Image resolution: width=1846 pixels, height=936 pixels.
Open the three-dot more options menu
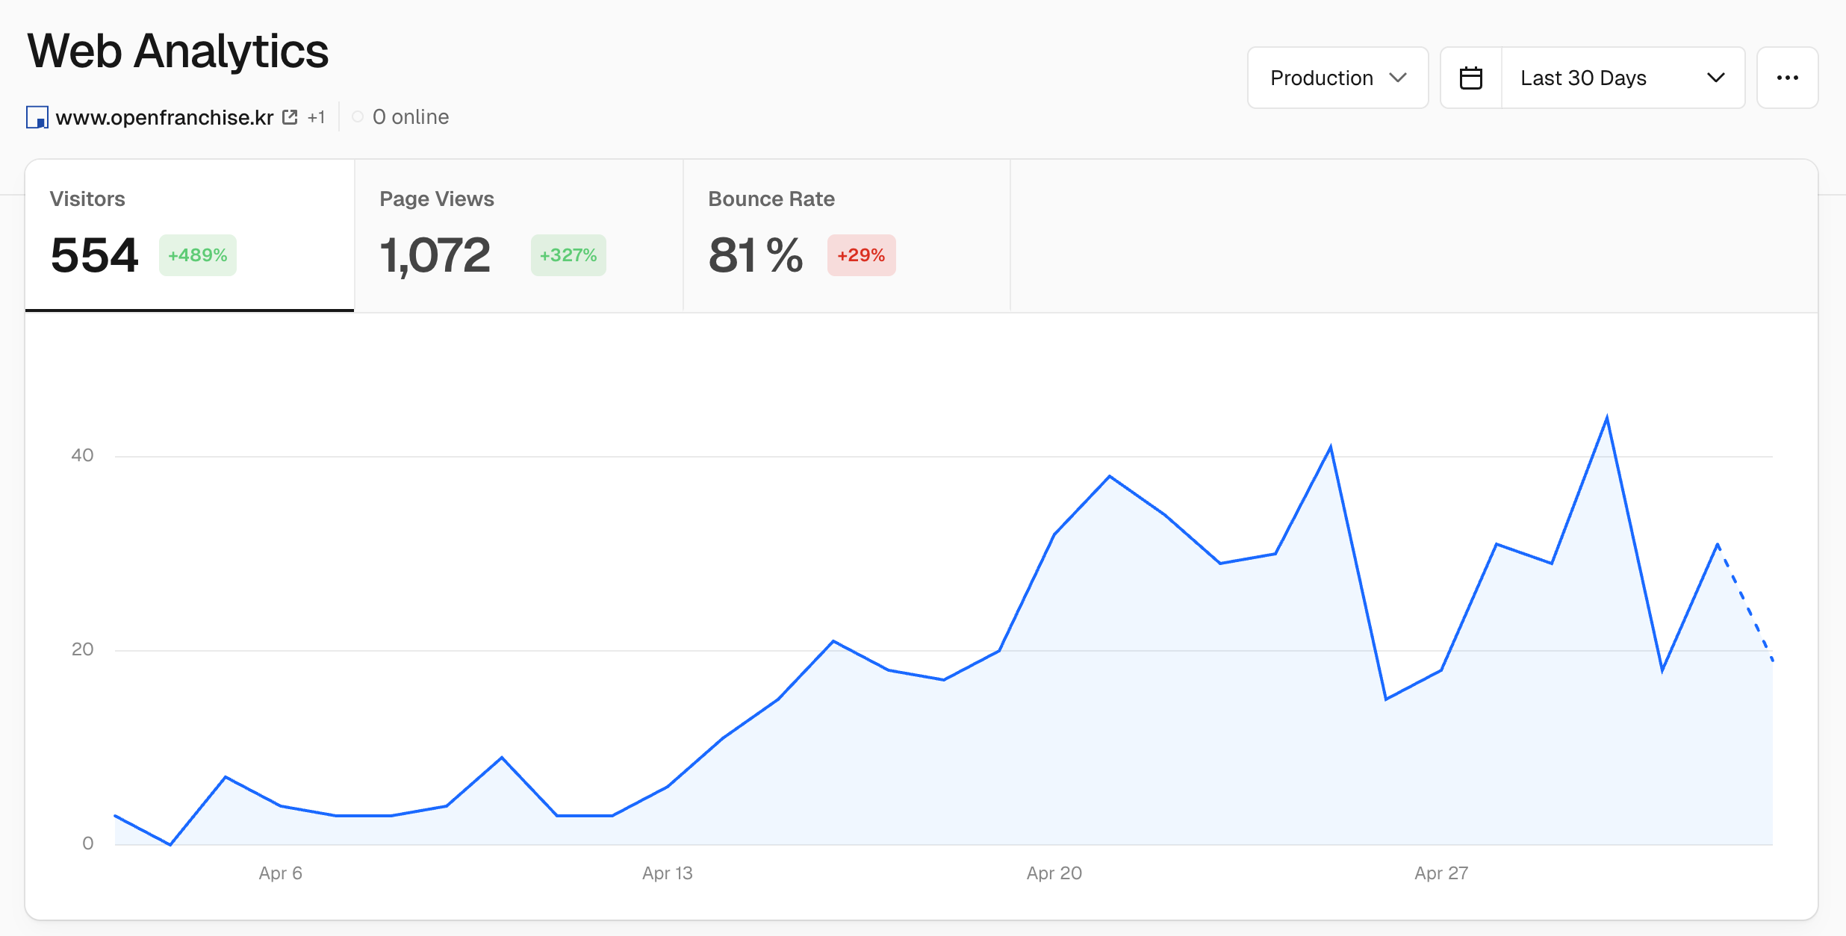(x=1787, y=78)
